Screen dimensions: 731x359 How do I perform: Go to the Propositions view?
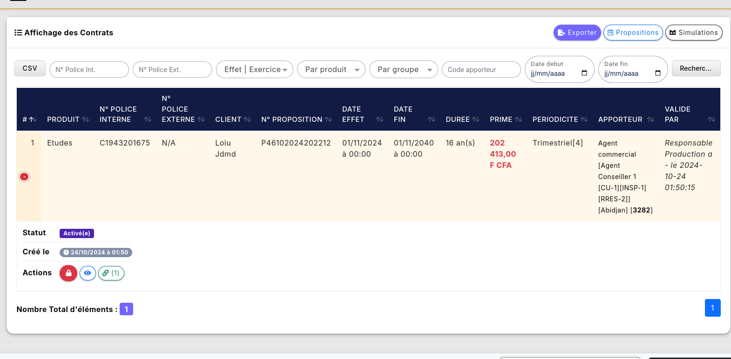[633, 33]
